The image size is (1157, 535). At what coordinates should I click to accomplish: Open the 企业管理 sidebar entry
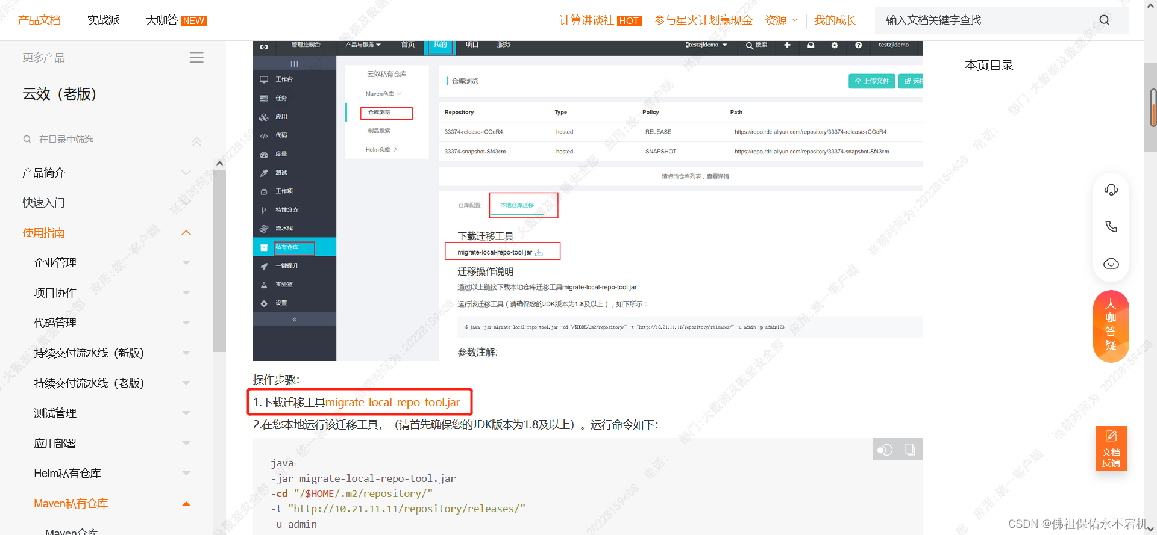(55, 263)
